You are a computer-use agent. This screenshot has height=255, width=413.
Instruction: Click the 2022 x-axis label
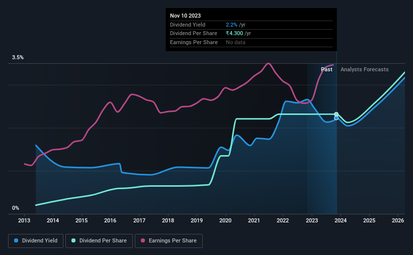coord(283,220)
